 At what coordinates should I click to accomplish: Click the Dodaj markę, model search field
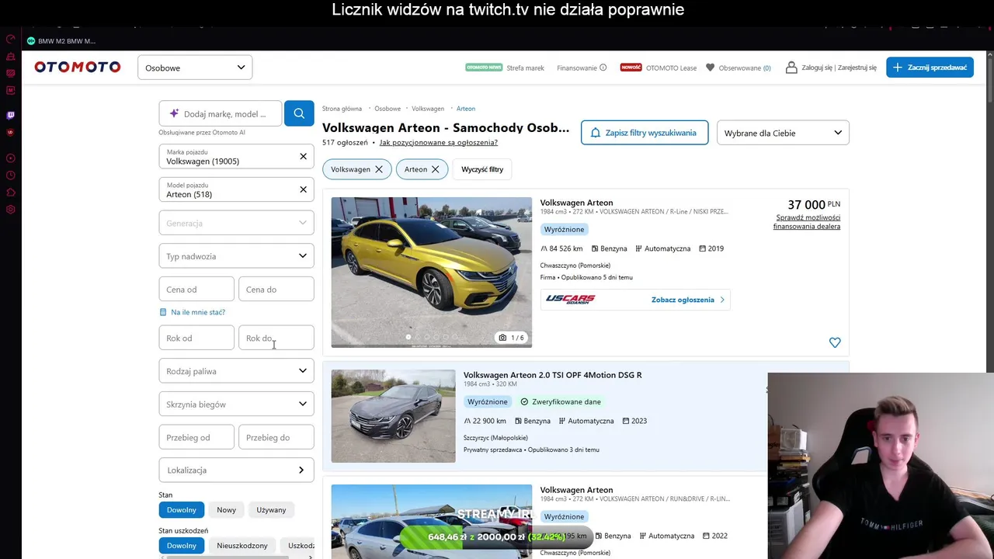tap(220, 113)
